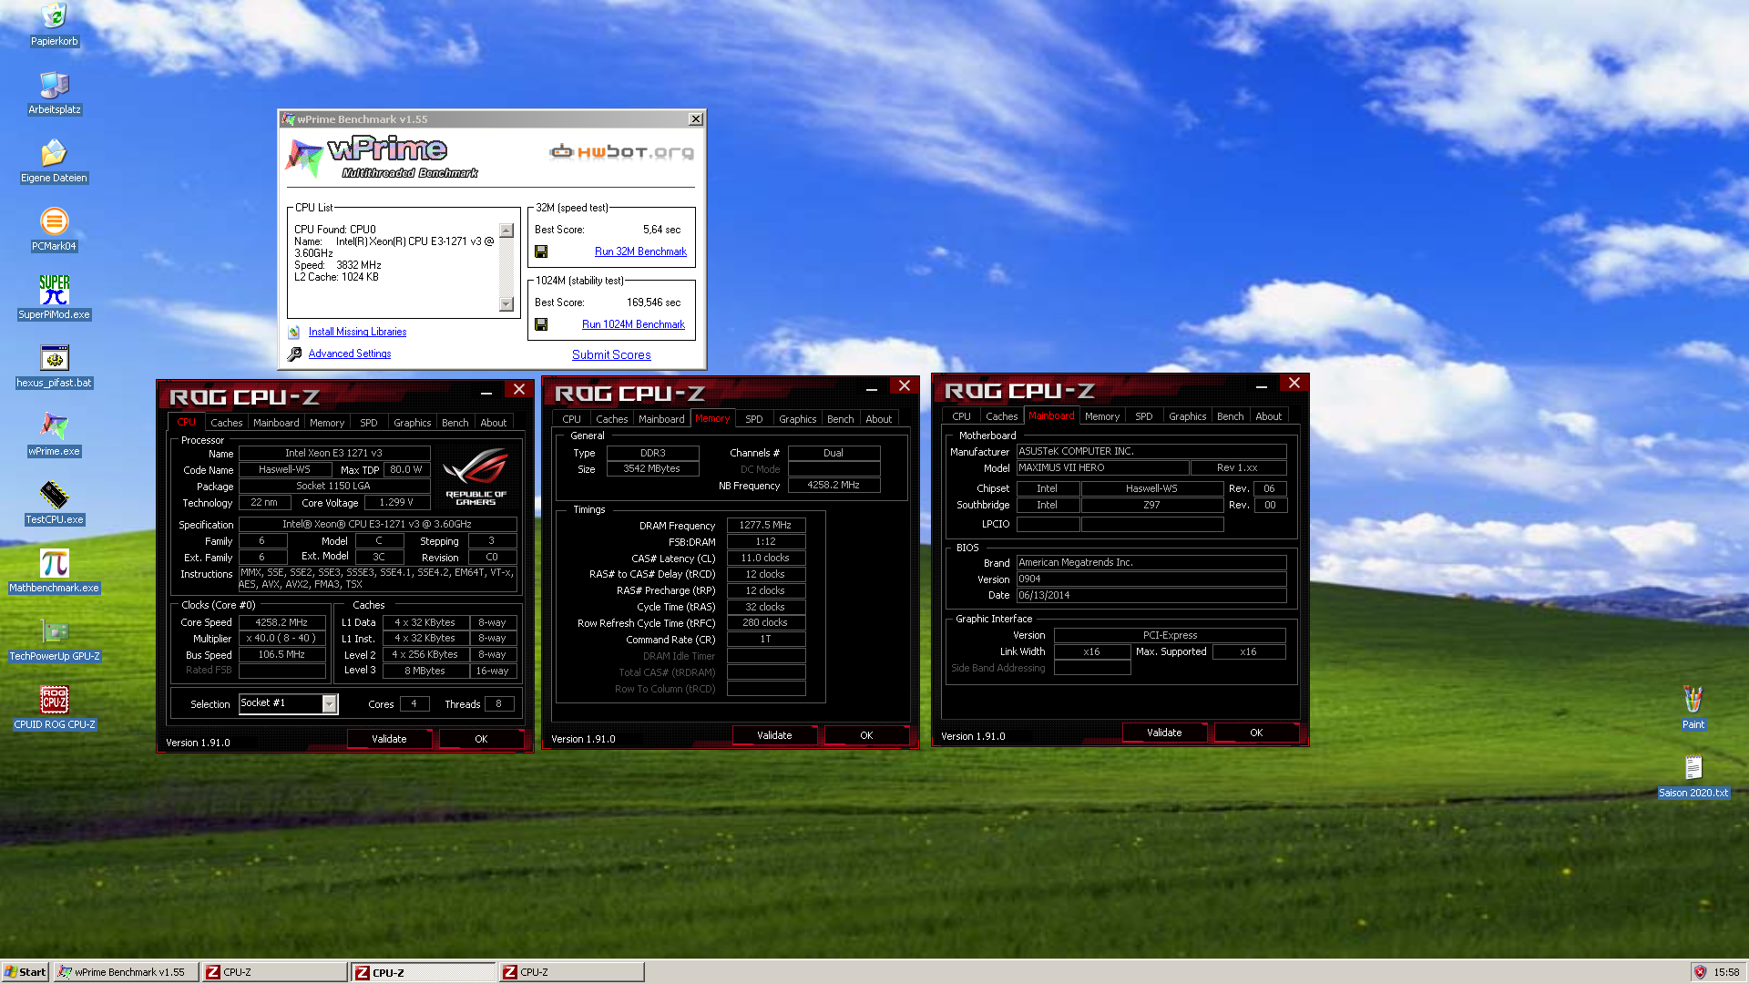Screen dimensions: 1749x984
Task: Click the CPU List scrollbar up arrow
Action: pyautogui.click(x=506, y=231)
